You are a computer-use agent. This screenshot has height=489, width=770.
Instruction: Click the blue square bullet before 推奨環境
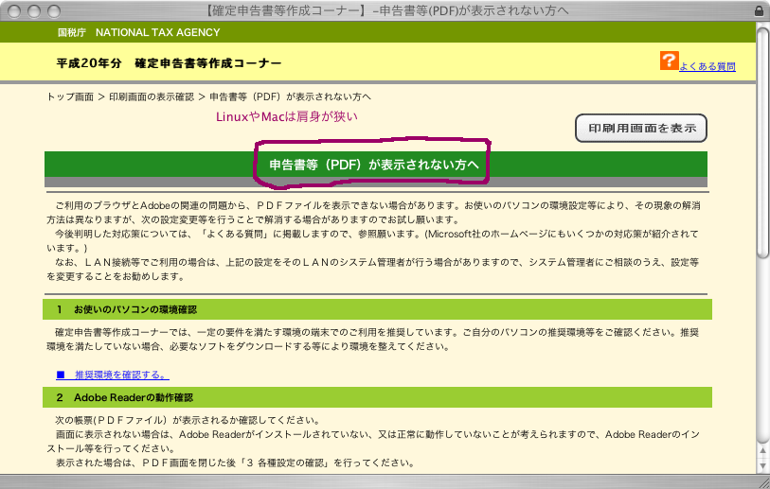click(60, 375)
